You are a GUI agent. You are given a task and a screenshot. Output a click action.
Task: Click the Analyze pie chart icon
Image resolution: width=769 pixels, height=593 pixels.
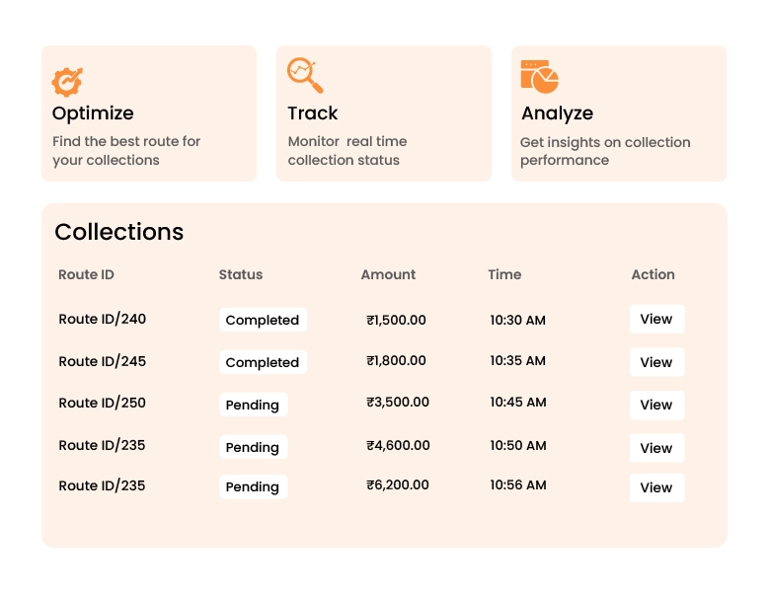[x=539, y=76]
